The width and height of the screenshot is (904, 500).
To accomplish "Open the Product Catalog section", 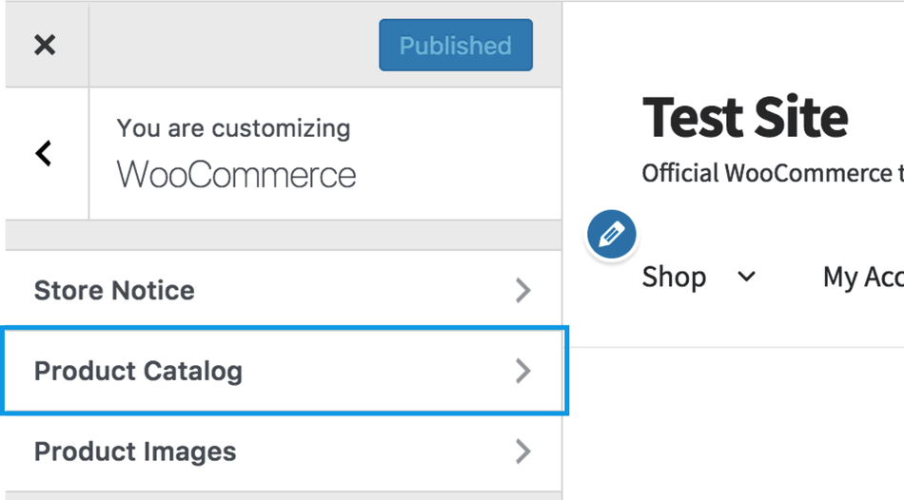I will coord(138,371).
